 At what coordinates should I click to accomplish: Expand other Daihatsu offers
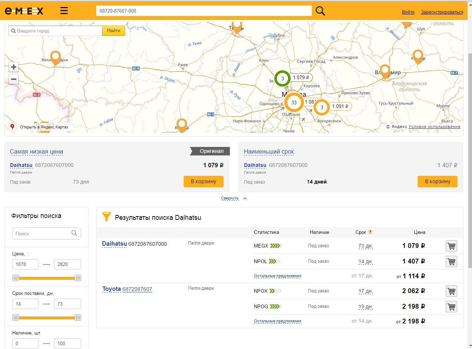pyautogui.click(x=278, y=276)
